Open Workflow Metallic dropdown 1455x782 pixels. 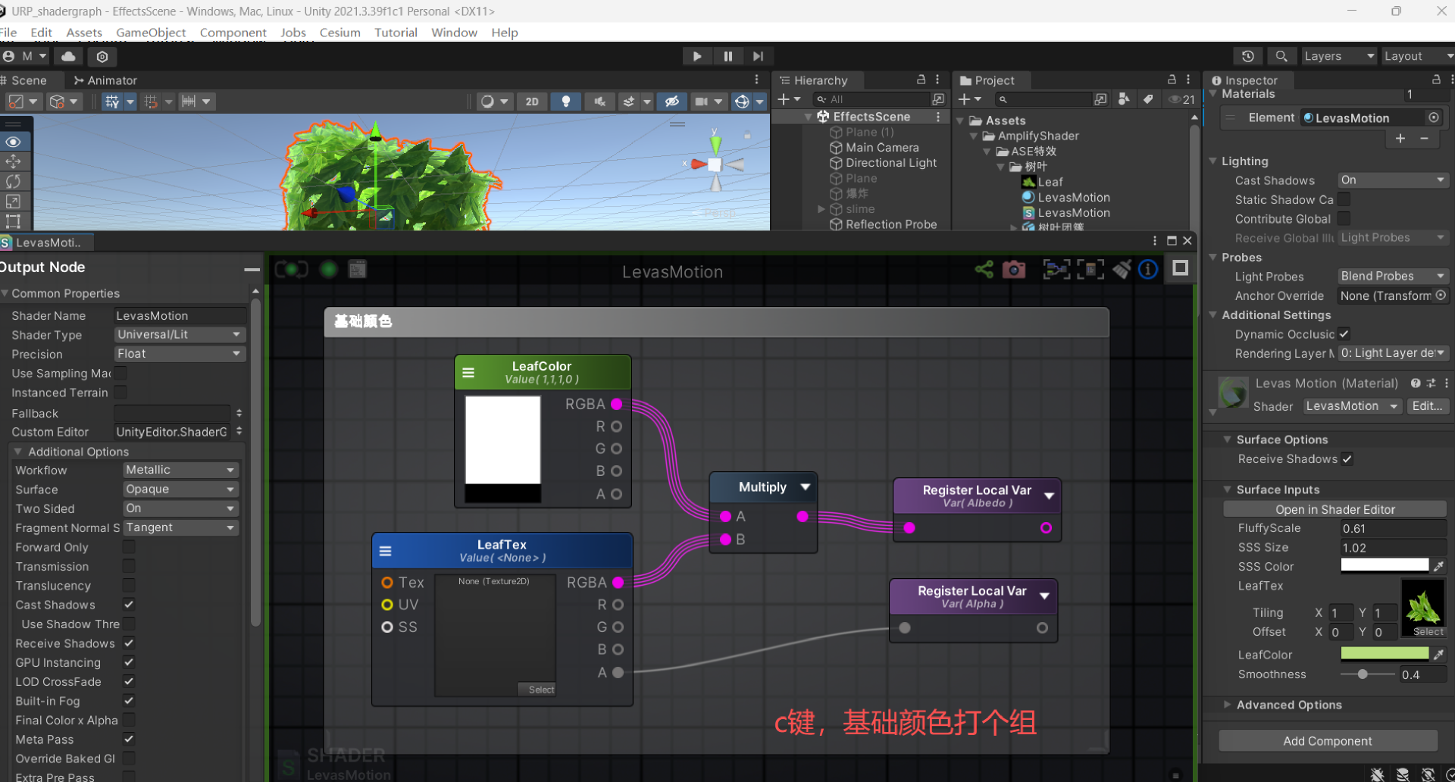click(x=180, y=470)
